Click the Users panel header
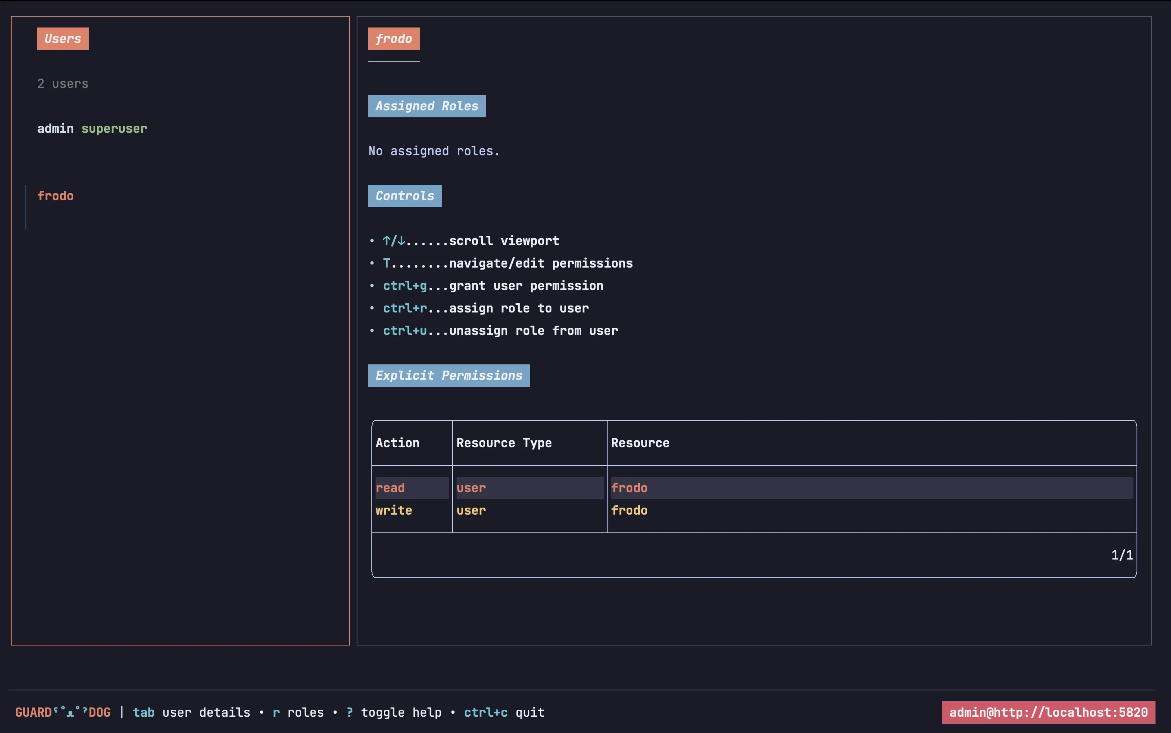Viewport: 1171px width, 733px height. point(62,39)
